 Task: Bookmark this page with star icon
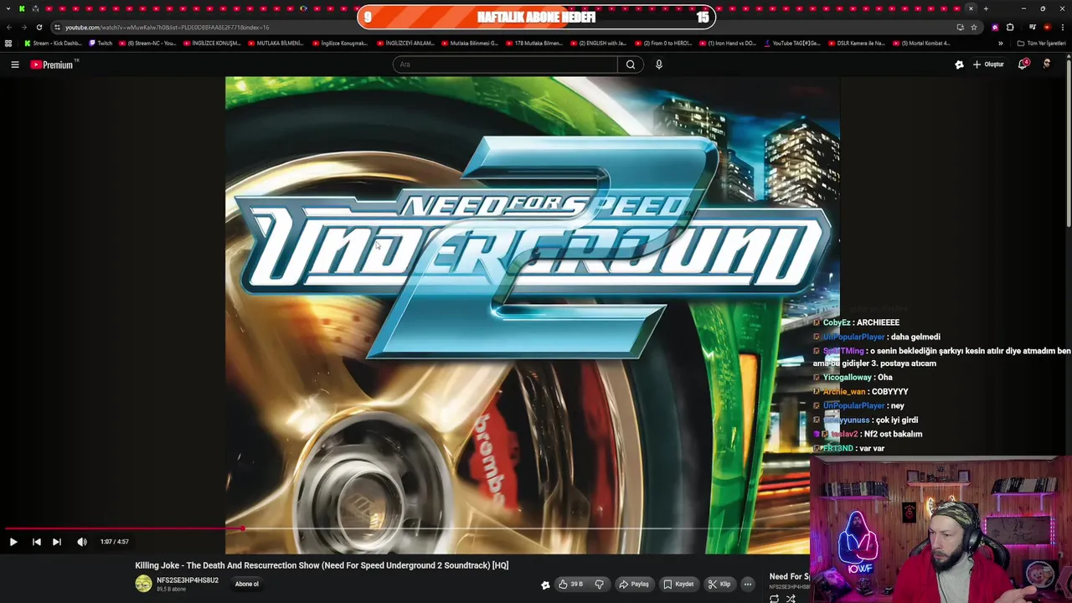(x=973, y=27)
